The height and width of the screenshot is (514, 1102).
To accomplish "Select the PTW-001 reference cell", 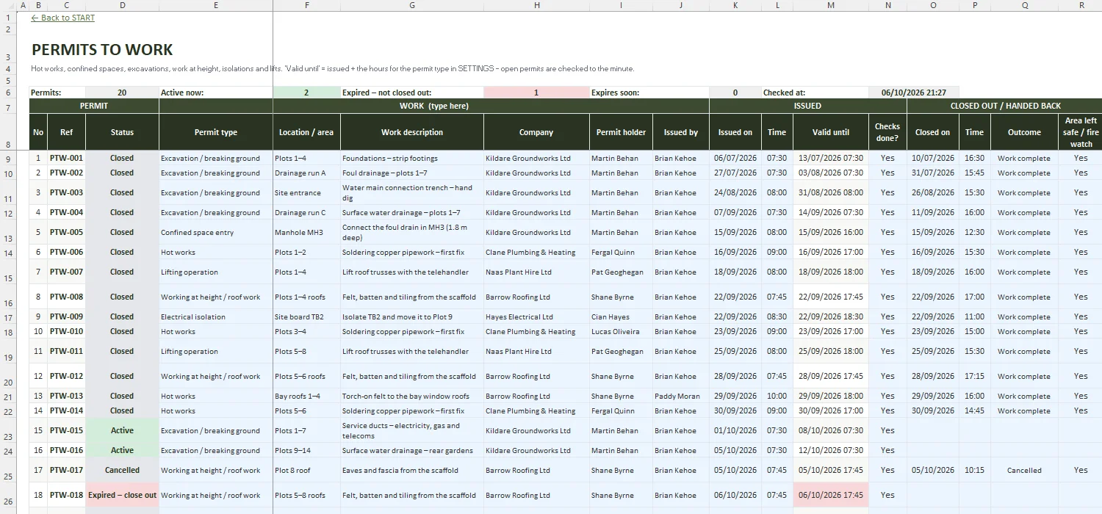I will (x=66, y=158).
